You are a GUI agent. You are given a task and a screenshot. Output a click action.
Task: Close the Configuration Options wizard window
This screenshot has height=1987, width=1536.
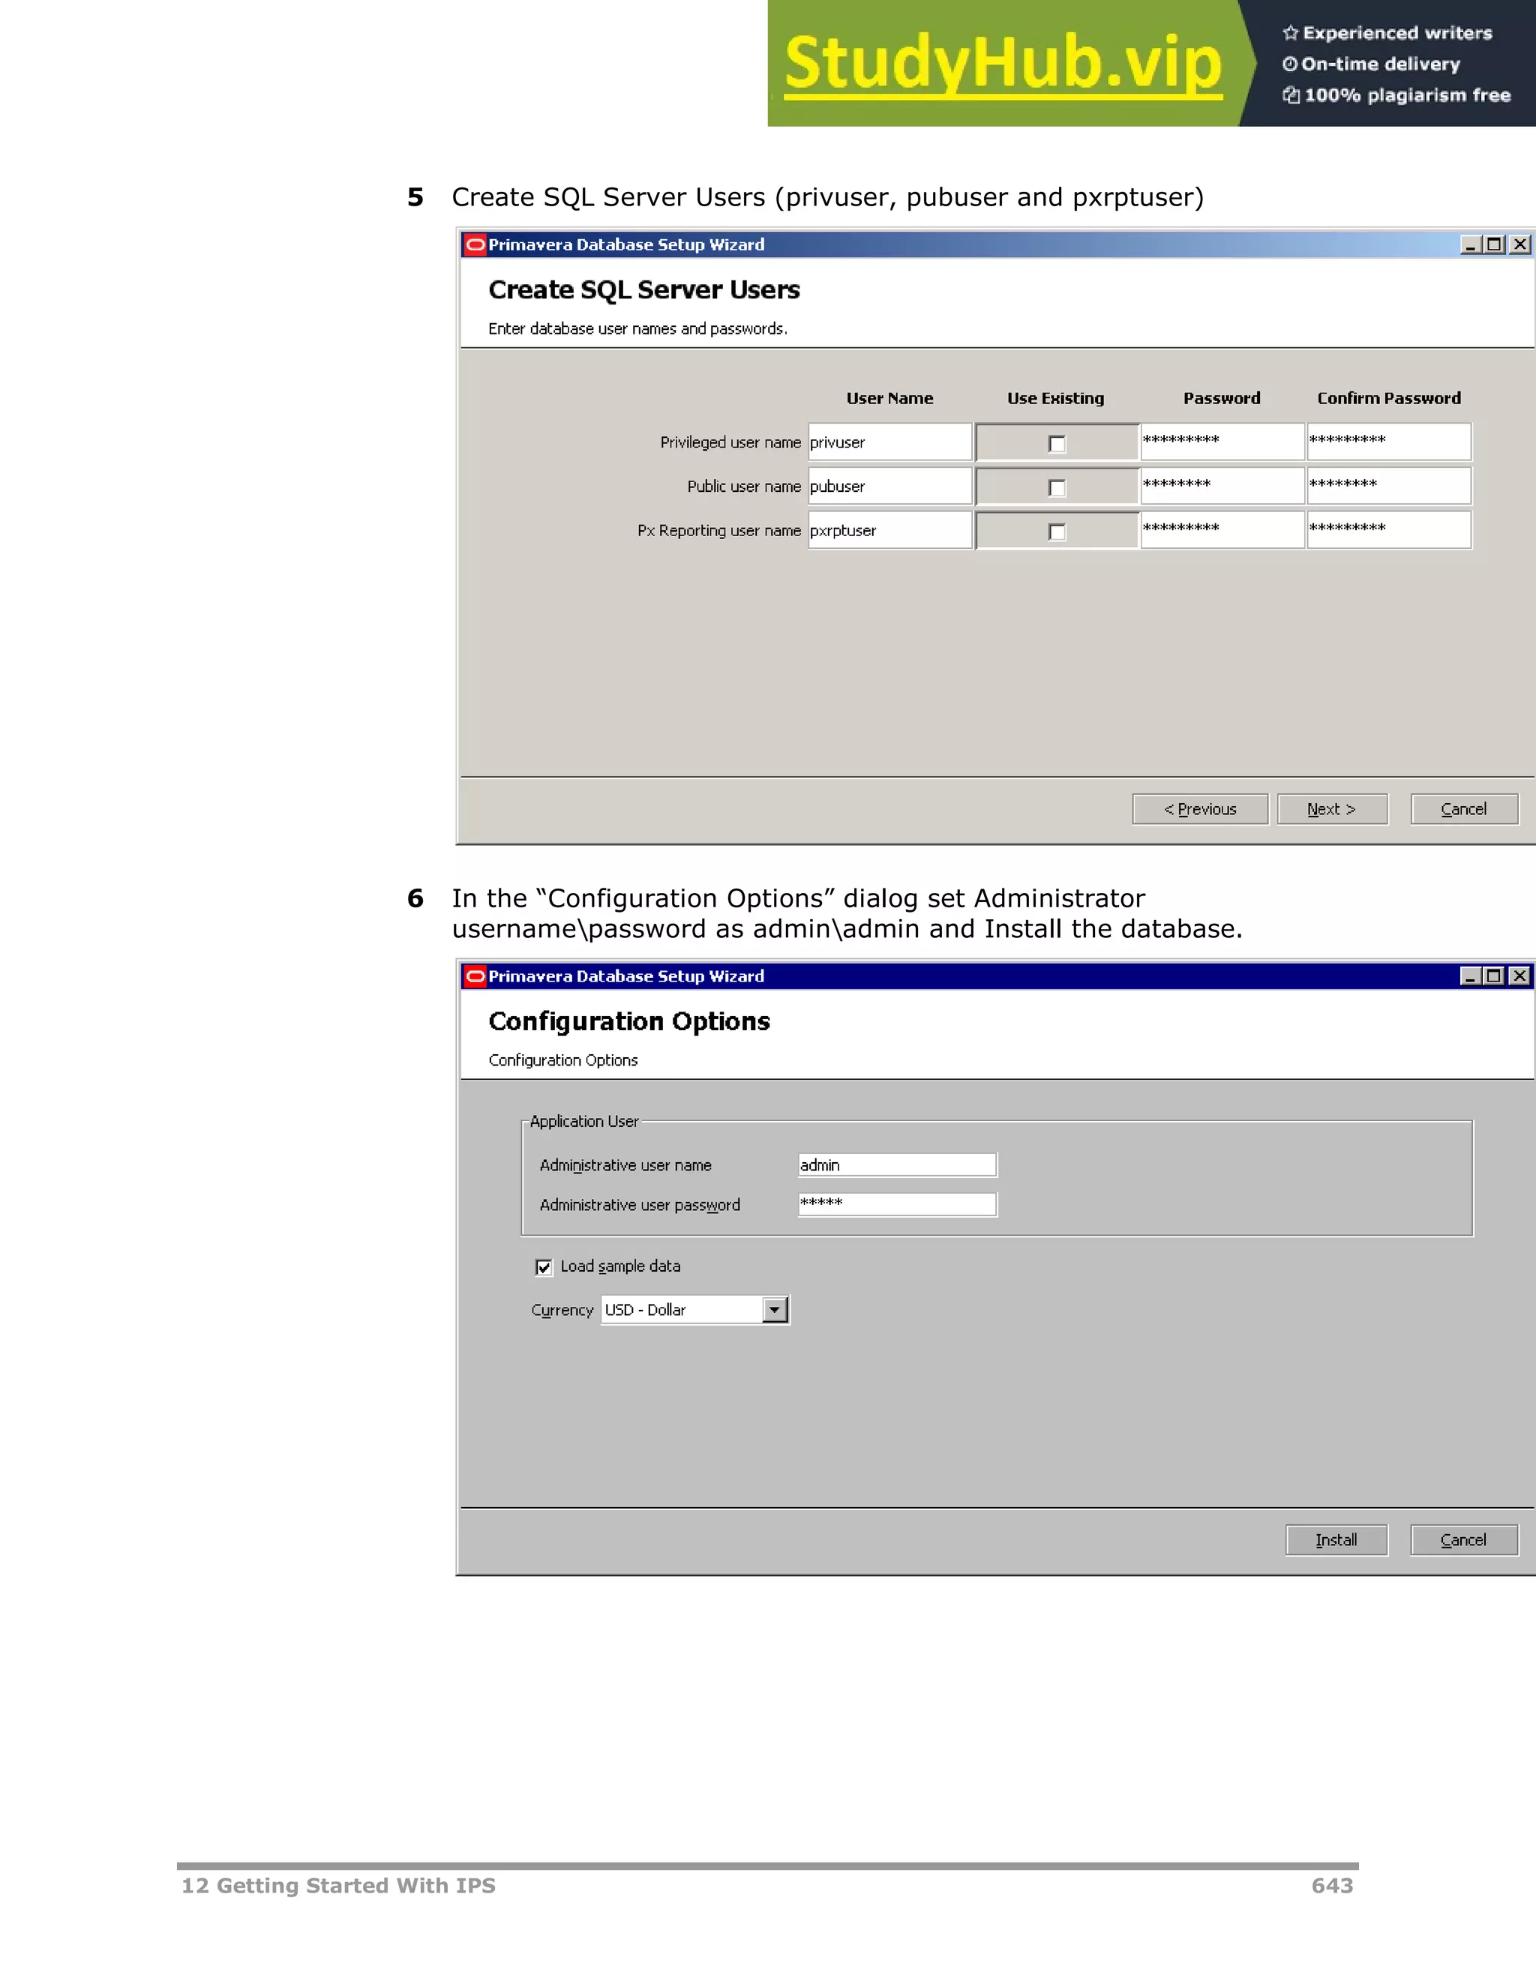point(1519,976)
